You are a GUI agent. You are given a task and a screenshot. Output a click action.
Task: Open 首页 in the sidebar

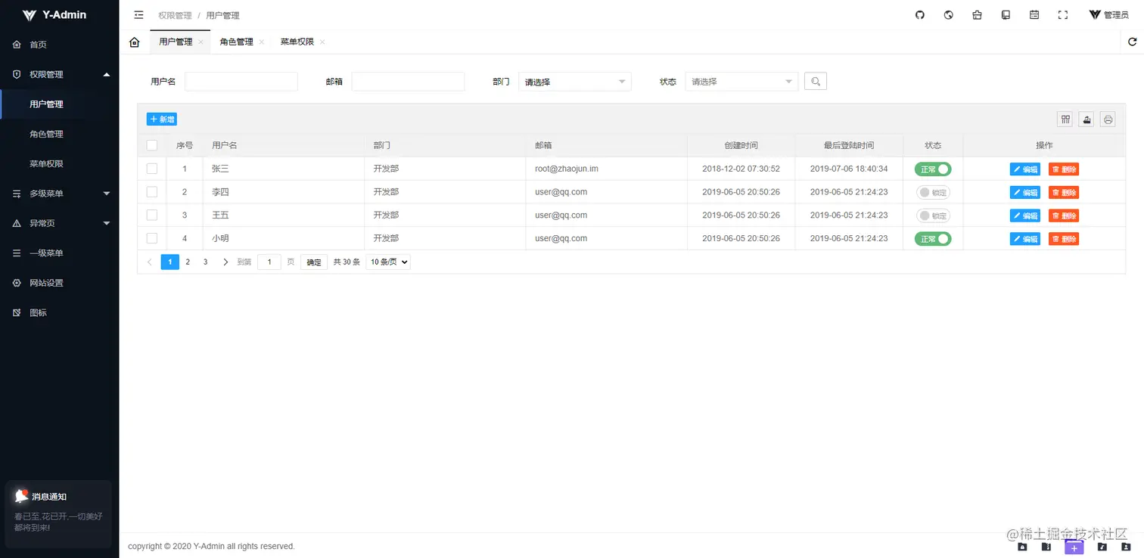(60, 45)
